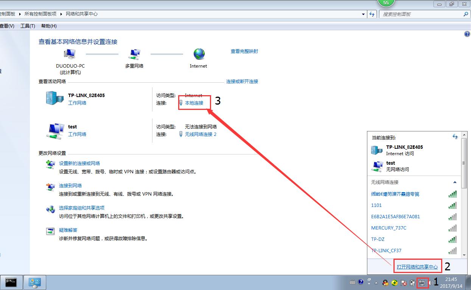Open the address bar dropdown arrow
Screen dimensions: 471x290
362,14
